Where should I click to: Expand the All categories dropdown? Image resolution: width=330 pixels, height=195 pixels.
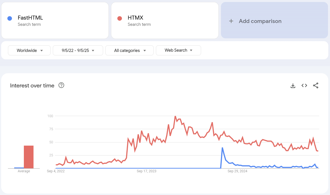coord(130,51)
